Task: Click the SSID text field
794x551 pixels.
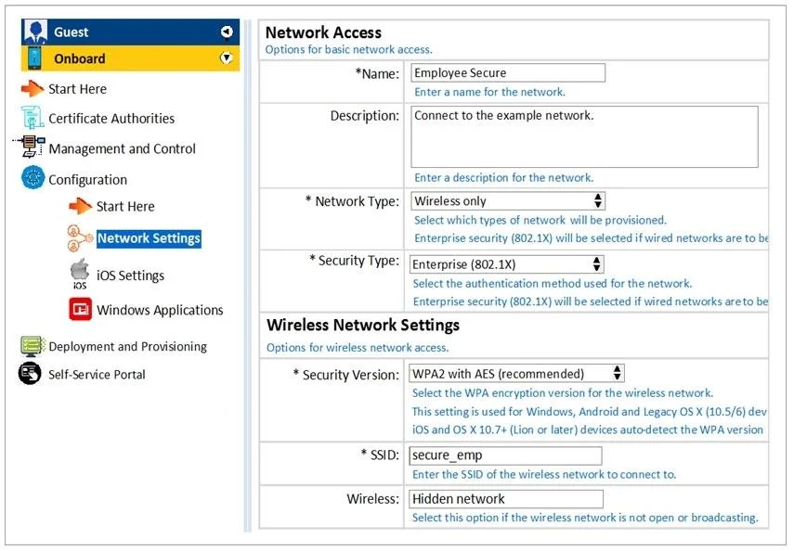Action: click(505, 455)
